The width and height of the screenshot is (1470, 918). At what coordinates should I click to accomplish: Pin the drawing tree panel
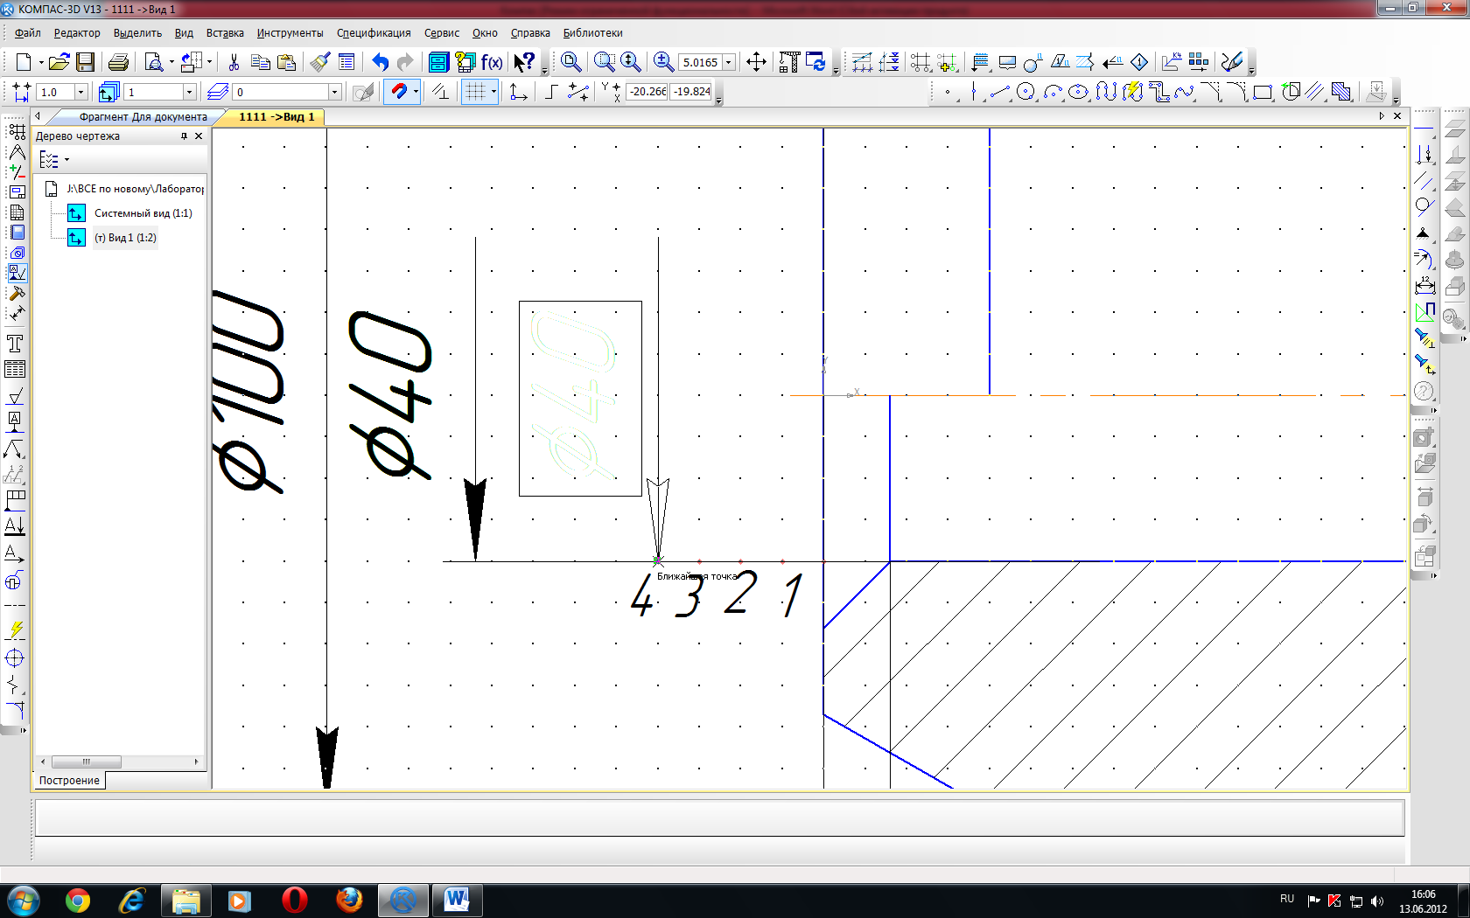(184, 136)
